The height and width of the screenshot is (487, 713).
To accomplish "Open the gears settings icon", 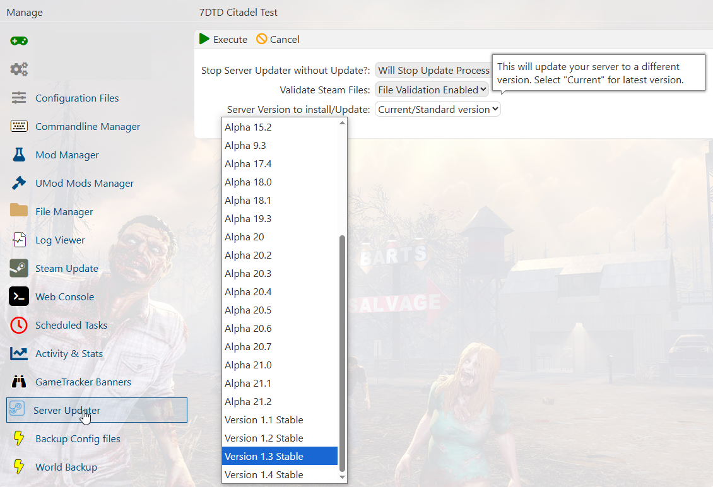I will coord(19,69).
